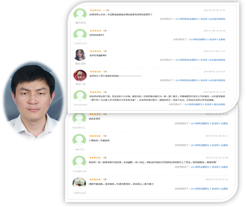The height and width of the screenshot is (207, 246).
Task: Click shawnleen's green default avatar
Action: (80, 96)
